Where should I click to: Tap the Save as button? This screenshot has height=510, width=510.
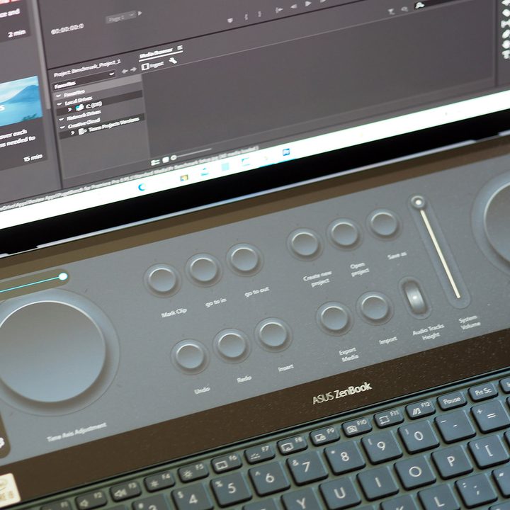(384, 223)
